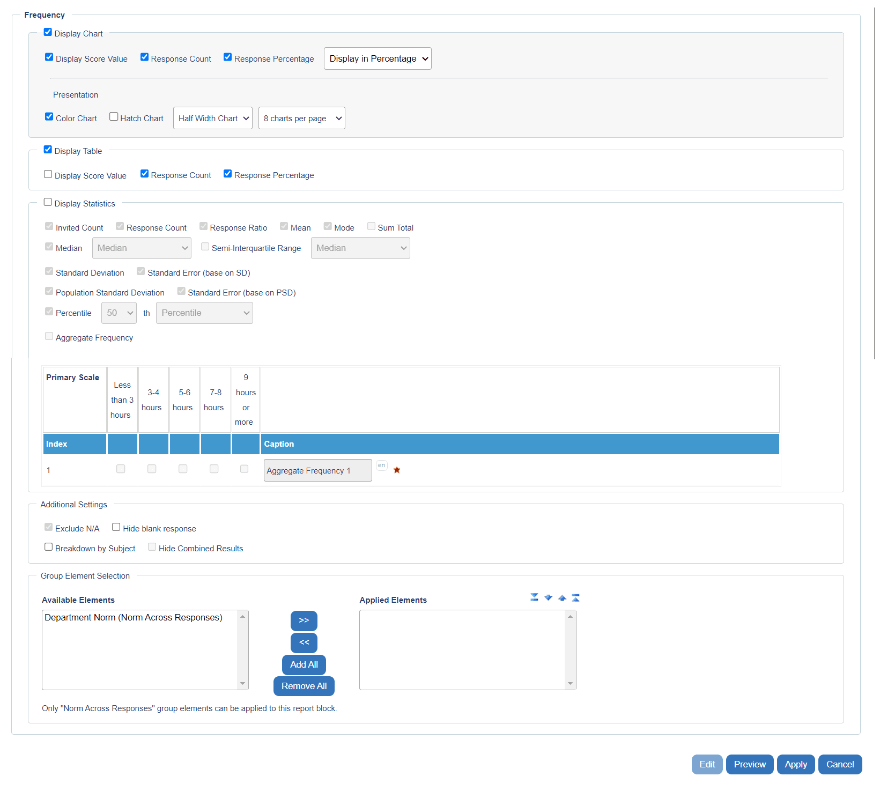This screenshot has width=880, height=791.
Task: Open the Percentile type dropdown
Action: coord(204,313)
